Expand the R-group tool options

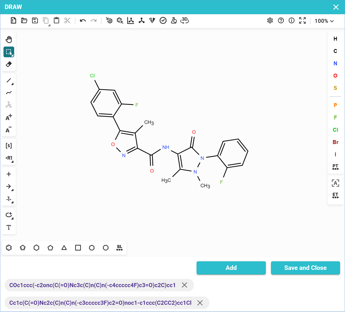click(x=12, y=162)
